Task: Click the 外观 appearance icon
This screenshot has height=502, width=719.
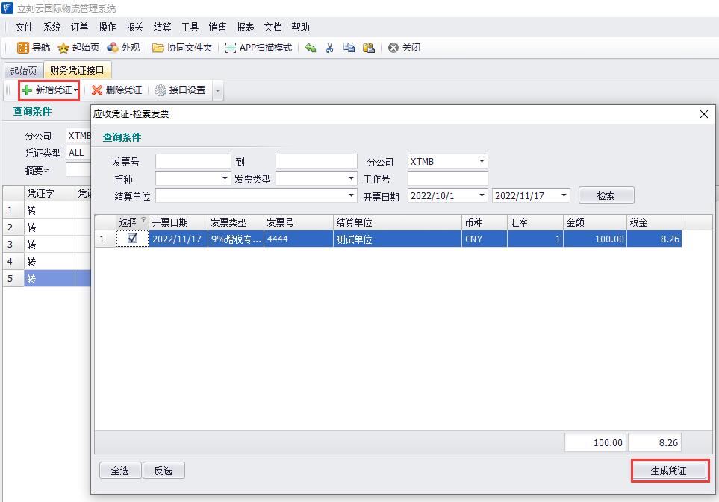Action: pyautogui.click(x=113, y=48)
